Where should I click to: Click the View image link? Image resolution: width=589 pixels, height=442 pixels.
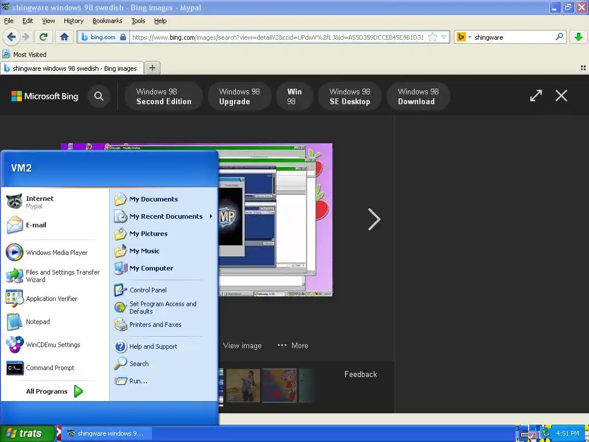coord(242,345)
